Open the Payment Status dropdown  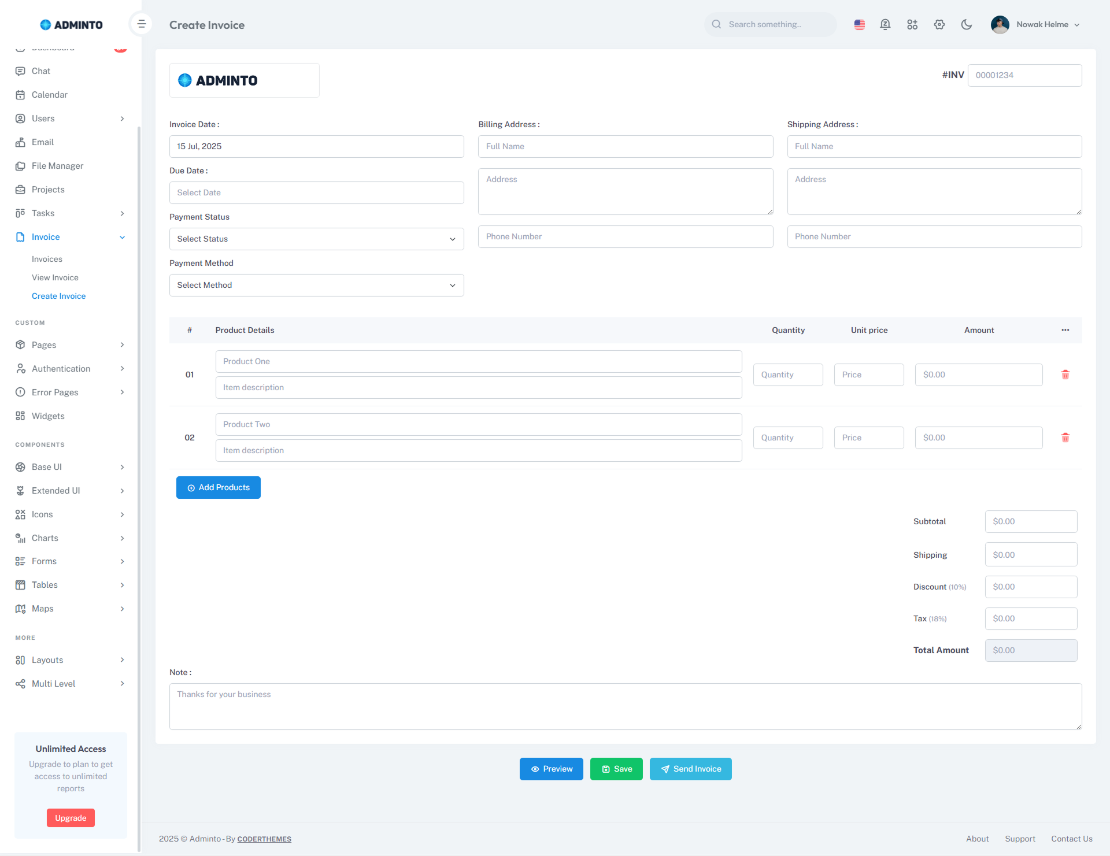tap(316, 239)
